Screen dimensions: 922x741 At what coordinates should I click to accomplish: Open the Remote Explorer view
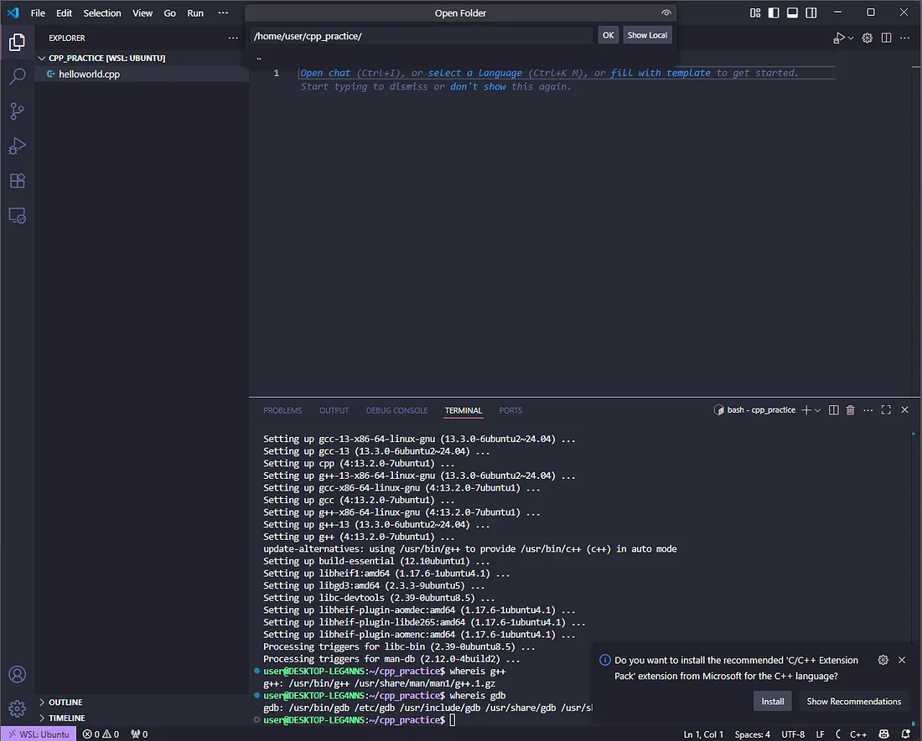coord(17,215)
